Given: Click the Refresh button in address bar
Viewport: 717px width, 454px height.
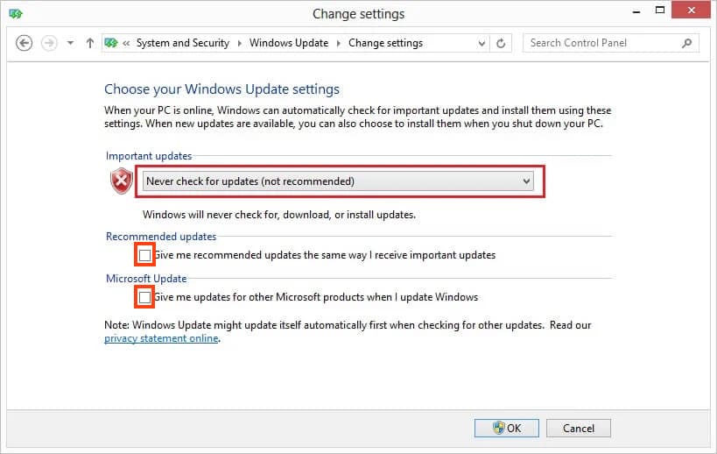Looking at the screenshot, I should coord(501,43).
